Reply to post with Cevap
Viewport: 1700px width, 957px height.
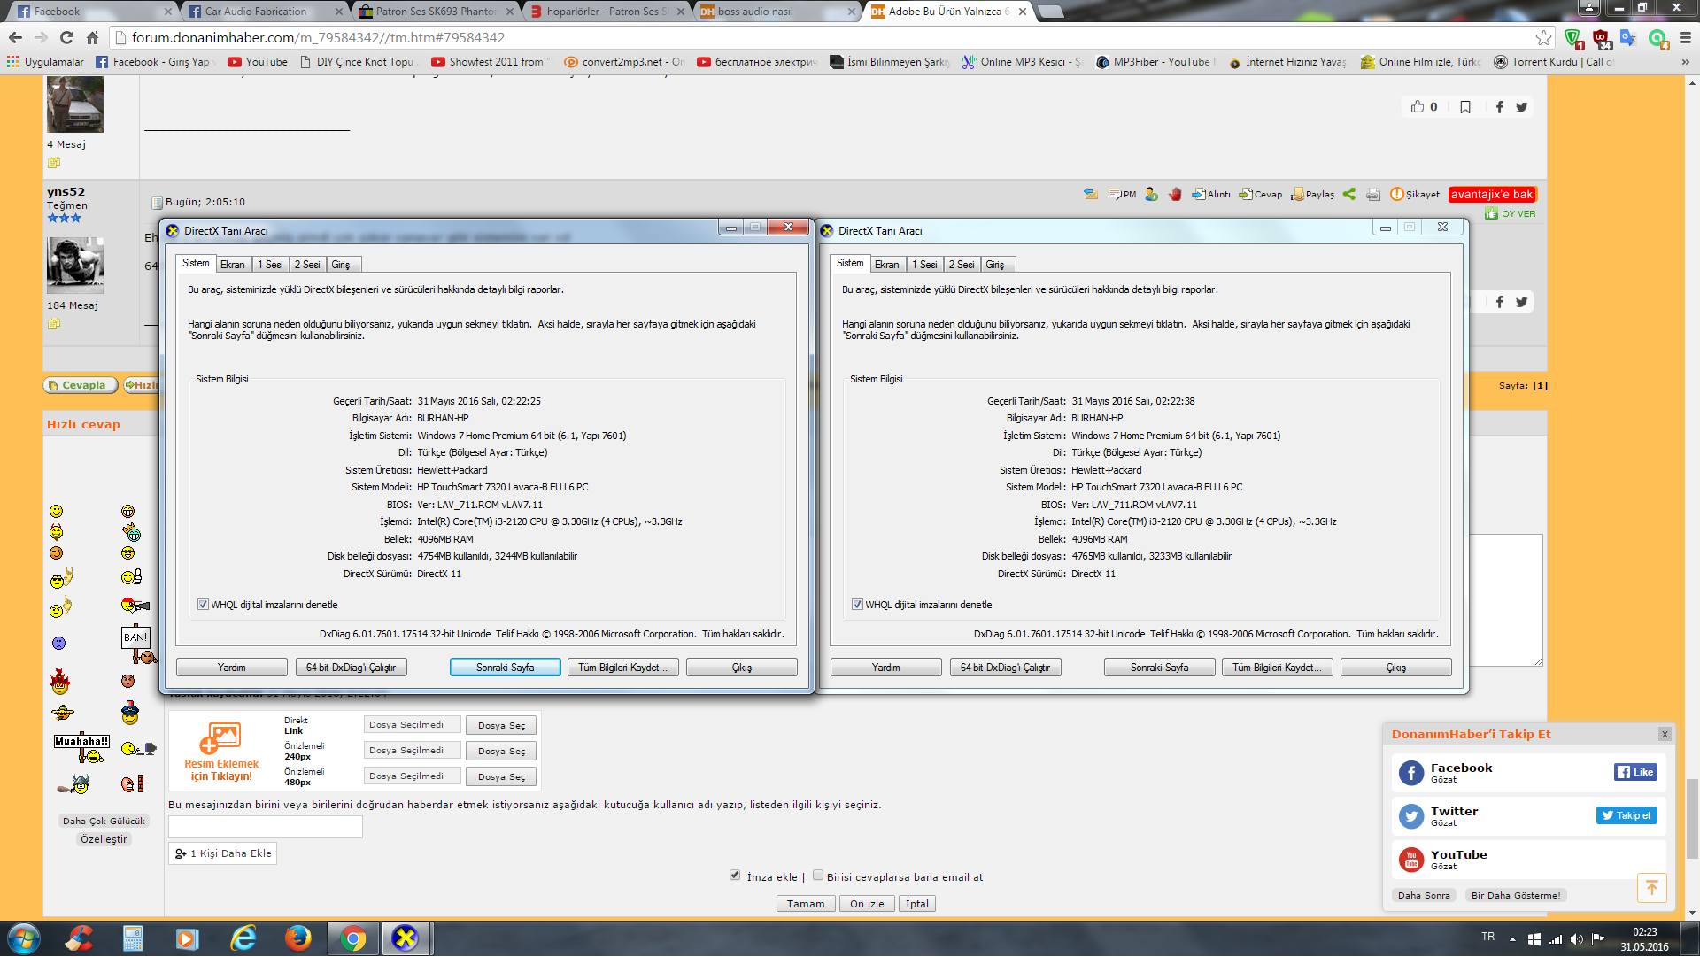[1261, 194]
